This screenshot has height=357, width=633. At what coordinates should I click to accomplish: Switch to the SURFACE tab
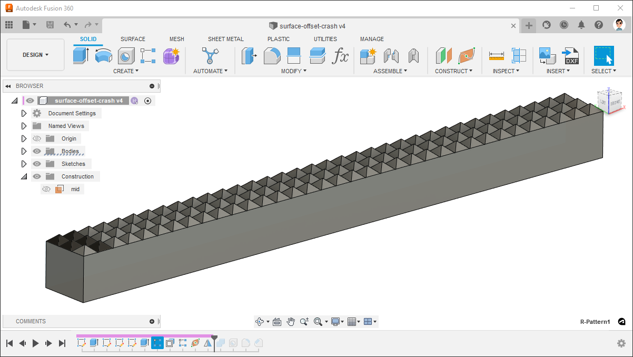(x=133, y=39)
